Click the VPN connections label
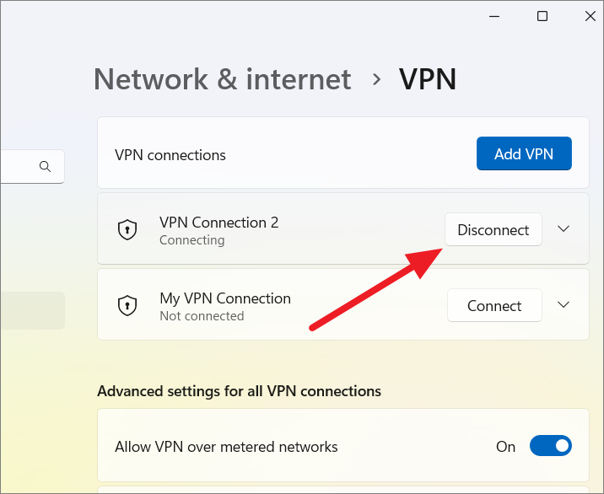 170,155
